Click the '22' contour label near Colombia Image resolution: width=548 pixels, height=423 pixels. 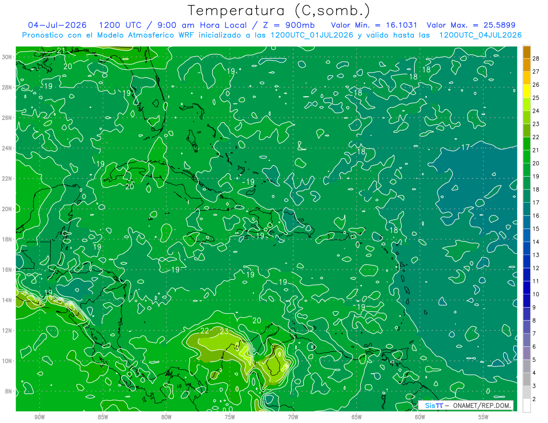(x=204, y=331)
